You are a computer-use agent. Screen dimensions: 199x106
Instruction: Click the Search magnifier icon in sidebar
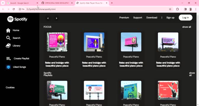[x=8, y=38]
